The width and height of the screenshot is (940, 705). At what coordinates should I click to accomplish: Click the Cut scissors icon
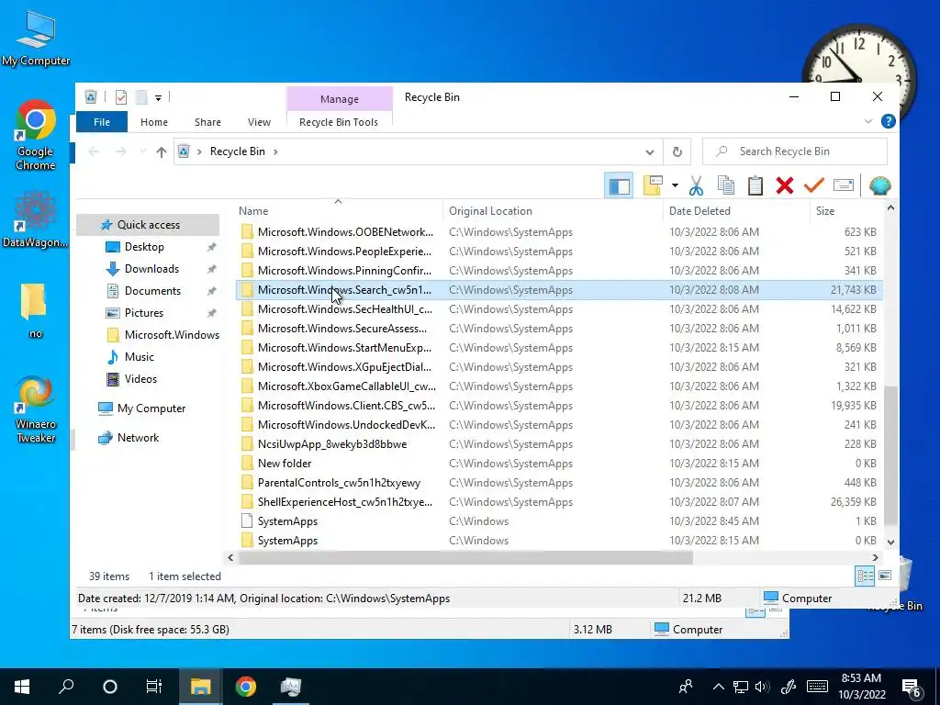tap(696, 185)
